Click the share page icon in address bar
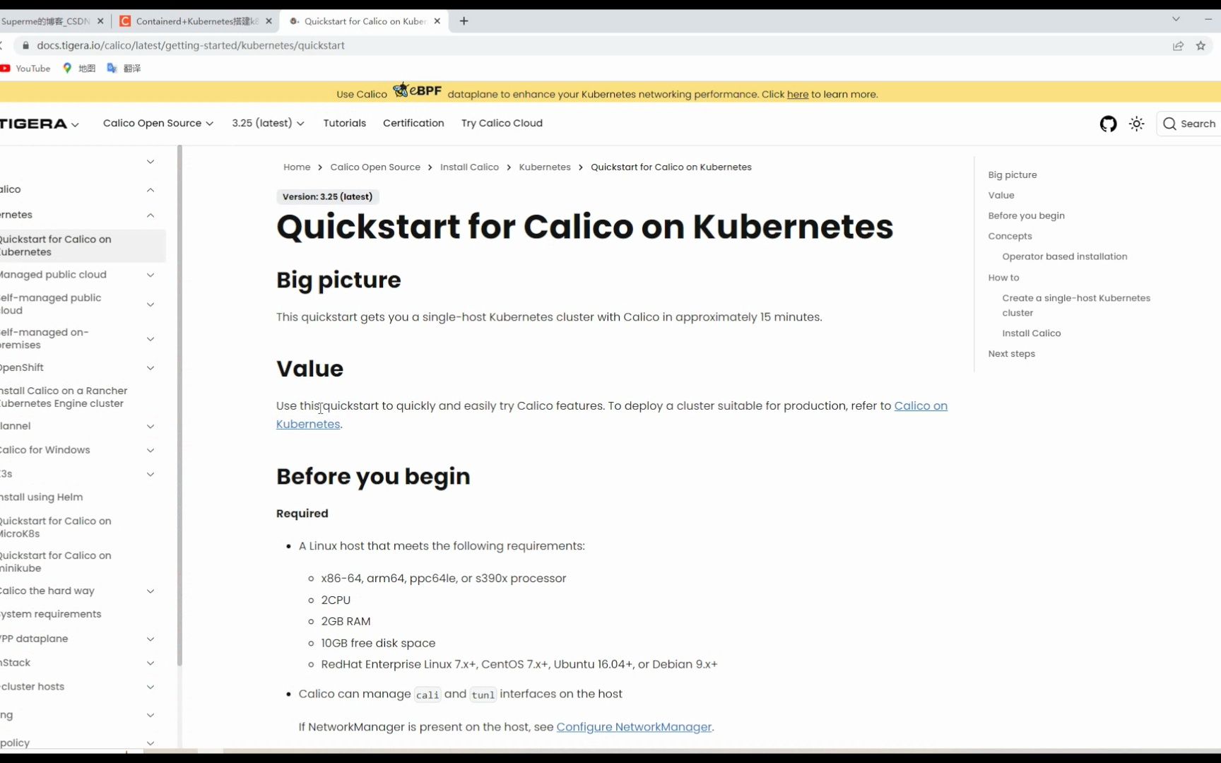 pos(1178,45)
